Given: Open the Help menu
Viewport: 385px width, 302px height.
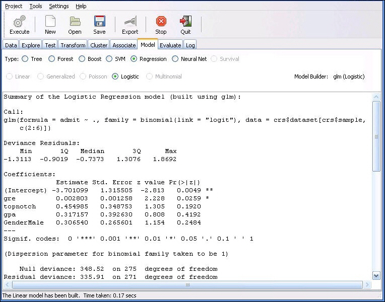Looking at the screenshot, I should [x=81, y=6].
